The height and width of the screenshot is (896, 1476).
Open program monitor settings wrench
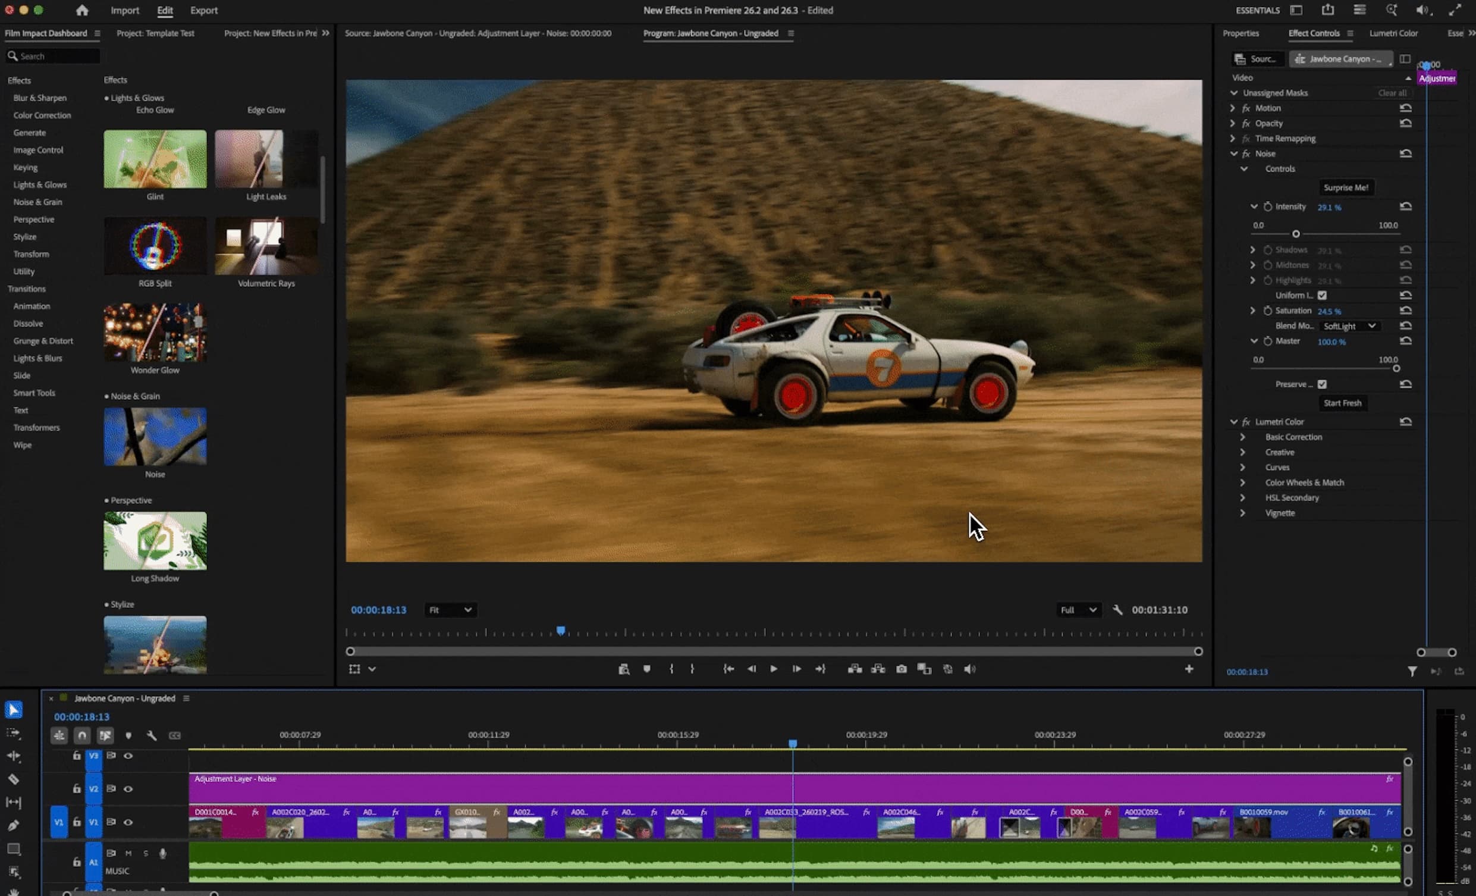1117,609
